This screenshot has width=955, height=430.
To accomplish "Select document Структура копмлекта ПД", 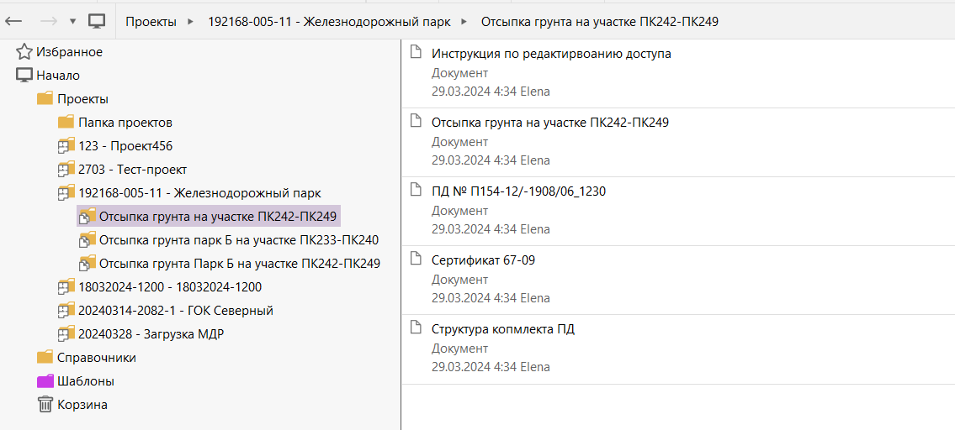I will coord(503,330).
